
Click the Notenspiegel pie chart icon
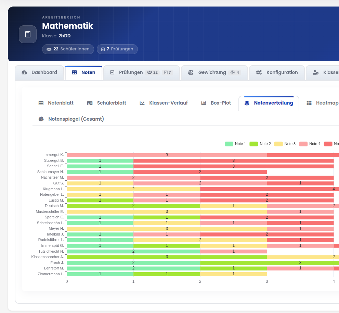(41, 119)
